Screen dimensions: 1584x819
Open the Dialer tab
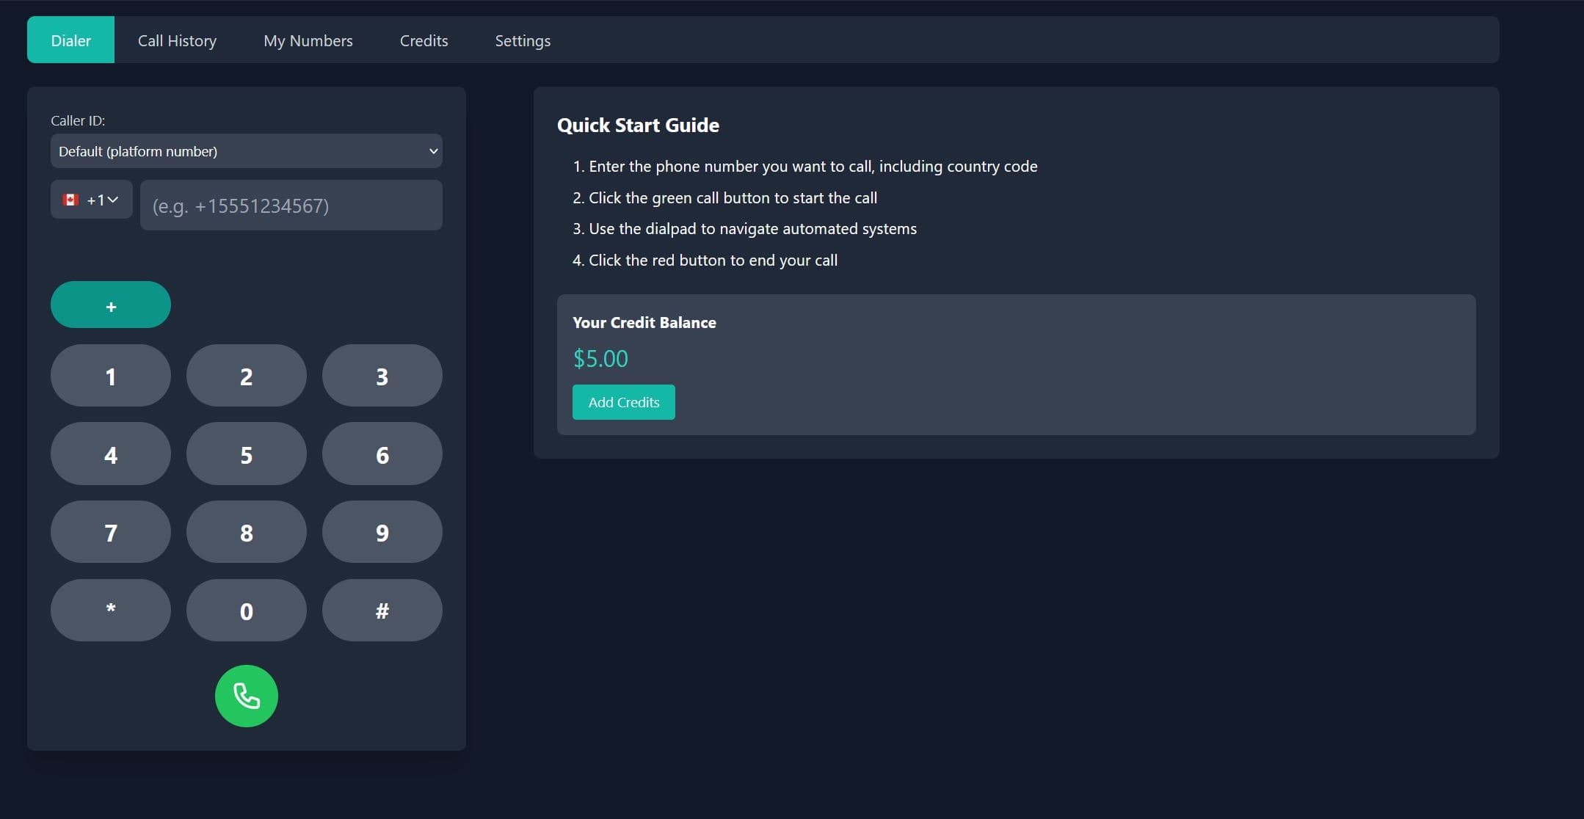click(x=70, y=40)
